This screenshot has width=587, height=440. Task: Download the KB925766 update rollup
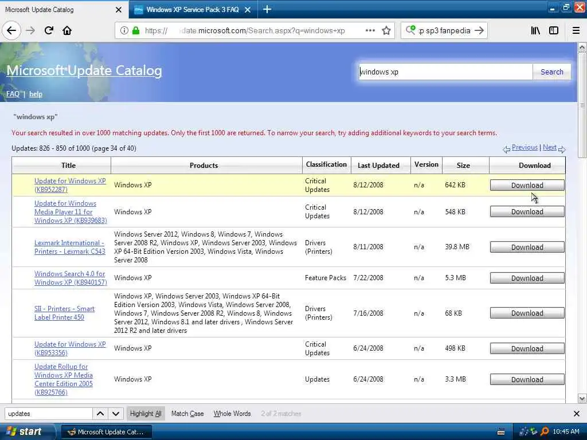(527, 379)
